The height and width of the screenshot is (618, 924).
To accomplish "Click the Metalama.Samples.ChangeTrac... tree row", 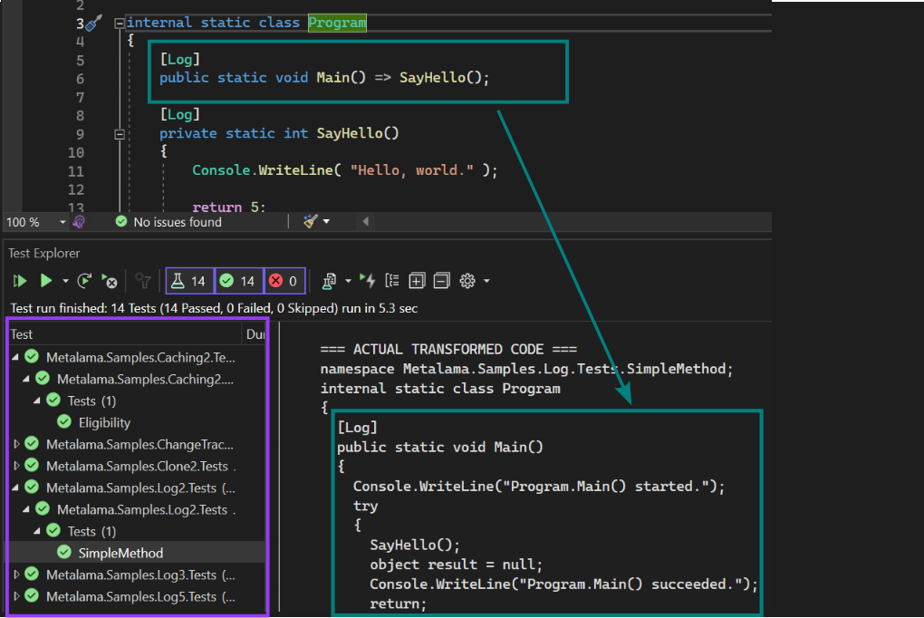I will coord(137,444).
